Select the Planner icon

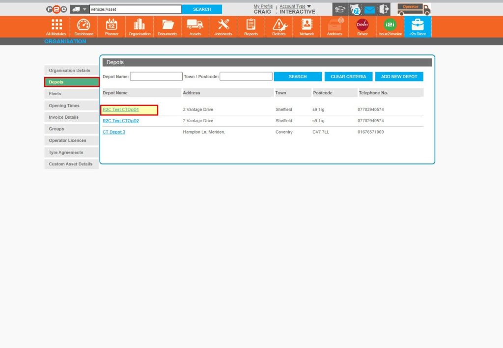pos(111,26)
